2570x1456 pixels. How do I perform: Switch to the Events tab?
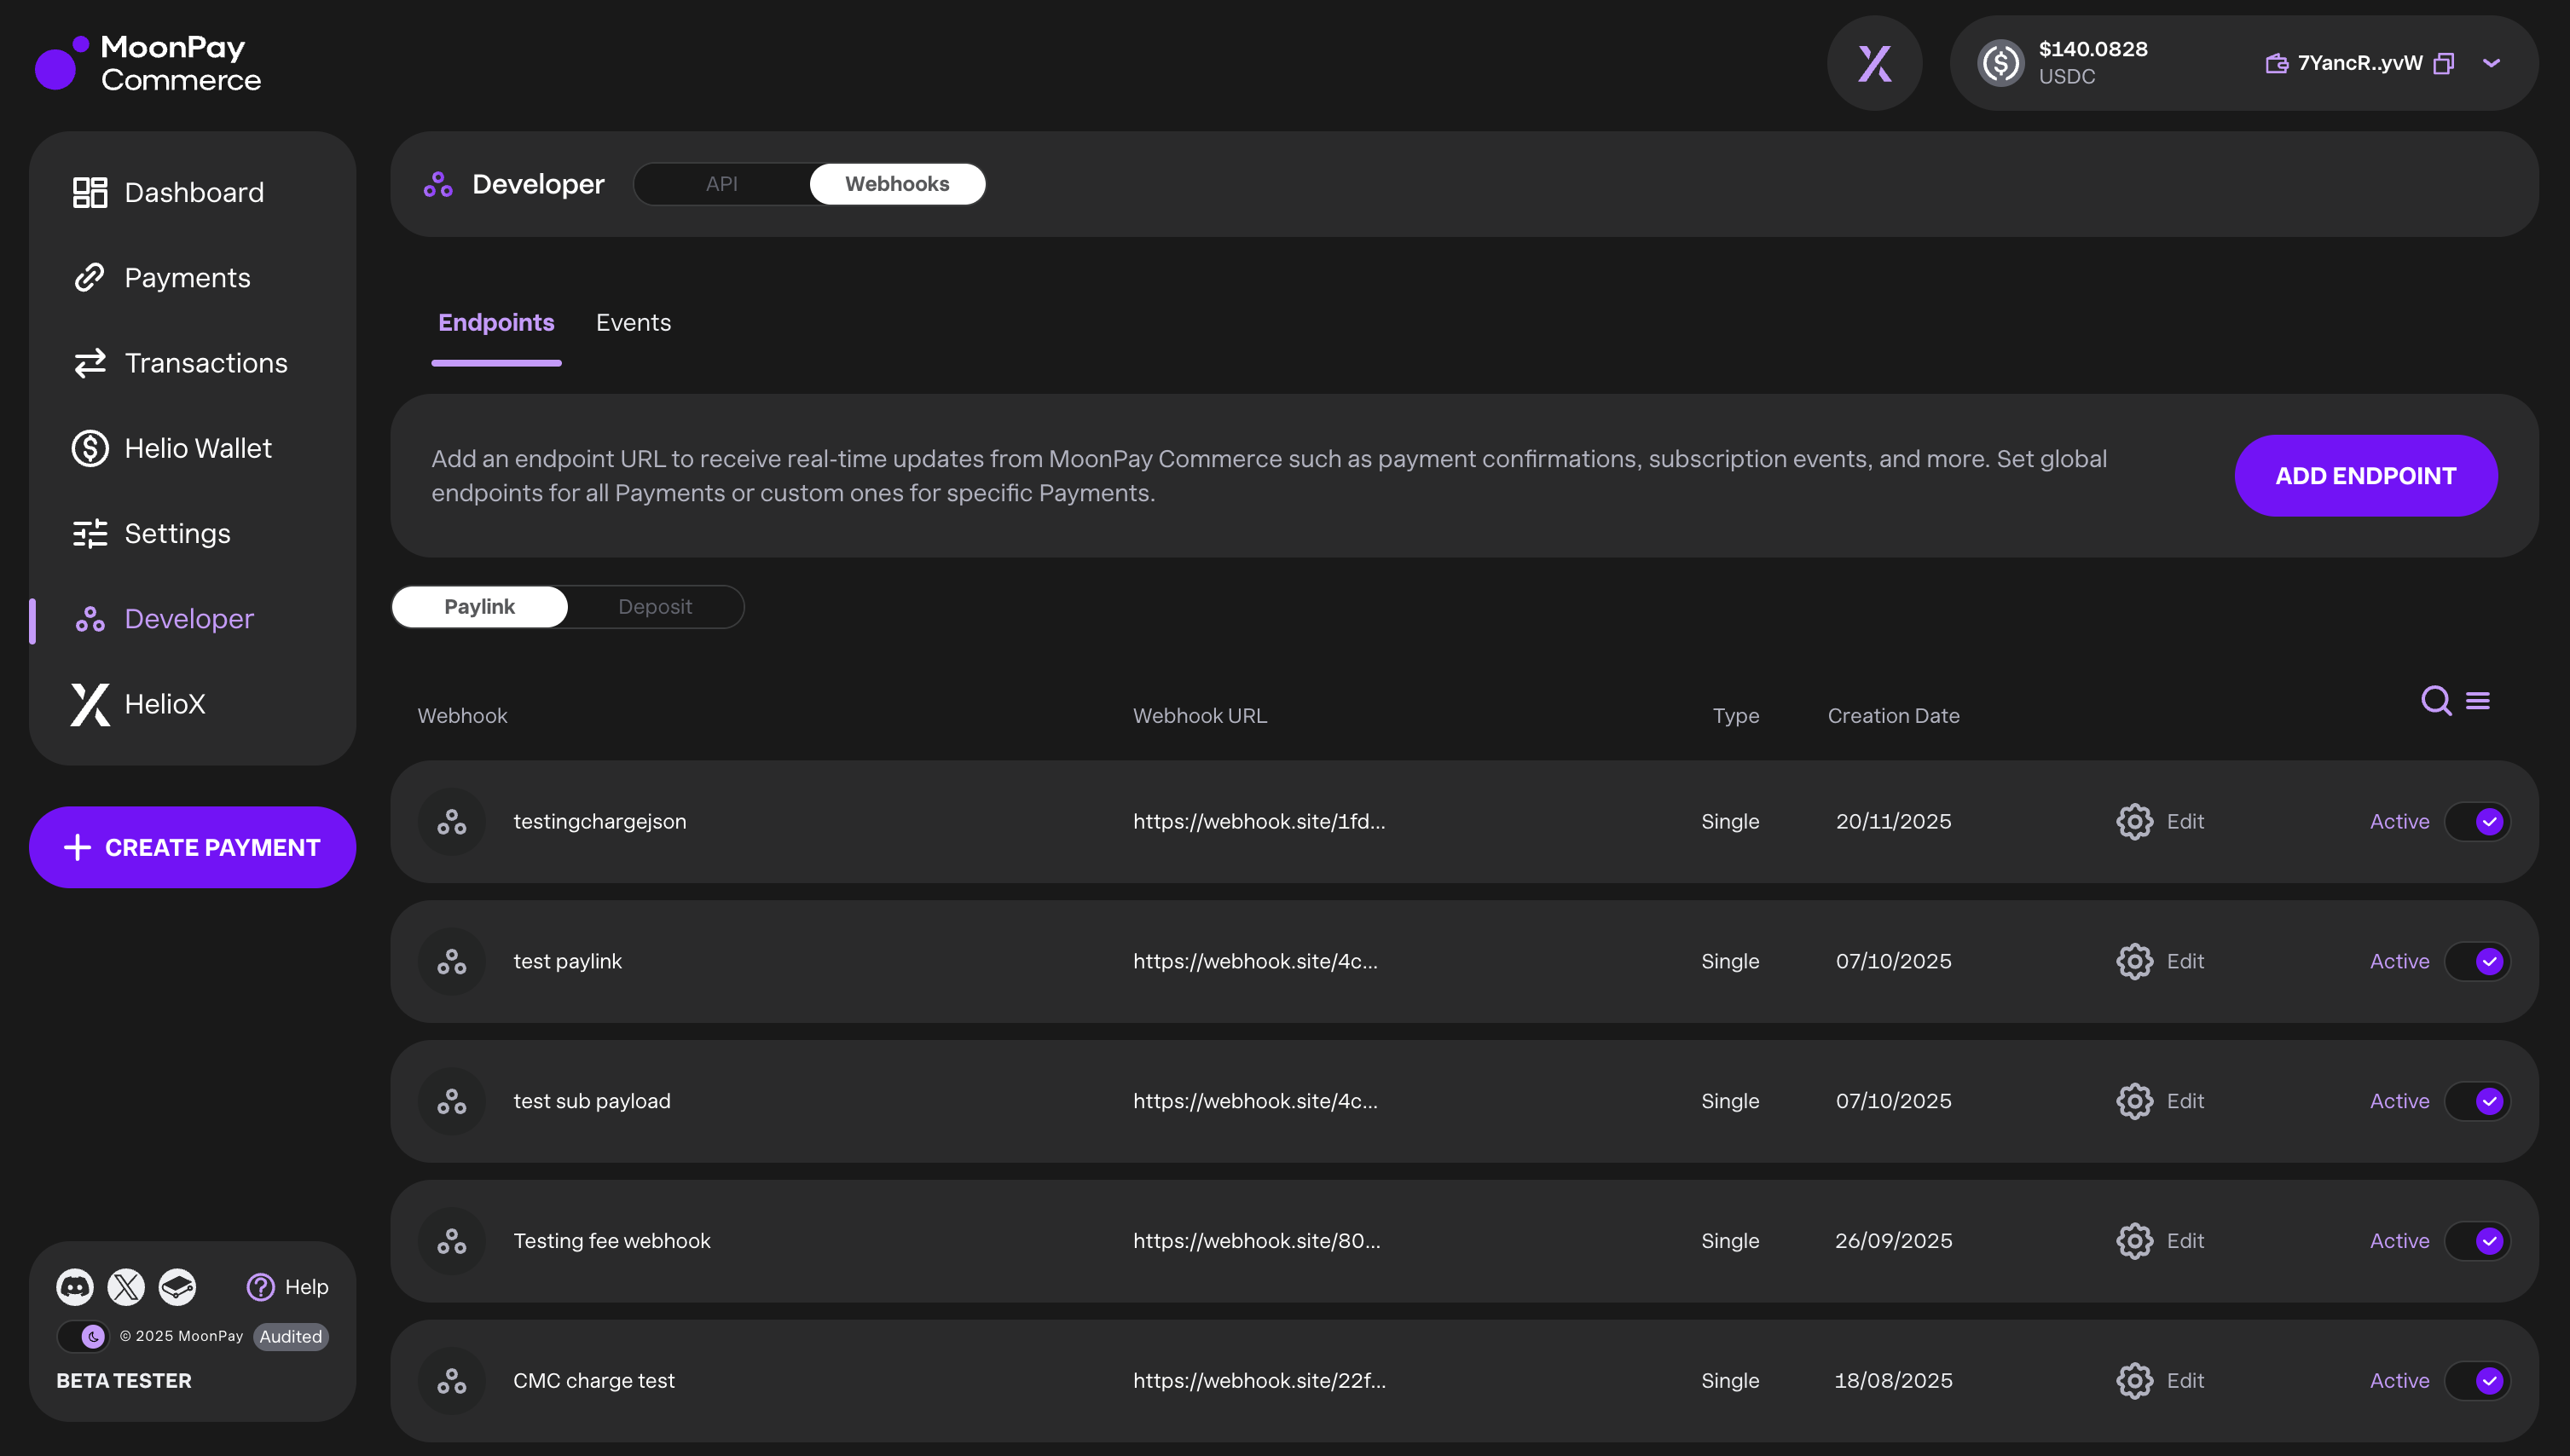click(633, 323)
